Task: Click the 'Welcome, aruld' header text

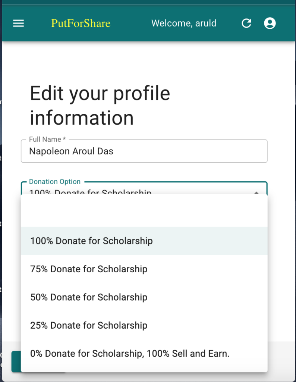Action: coord(184,24)
